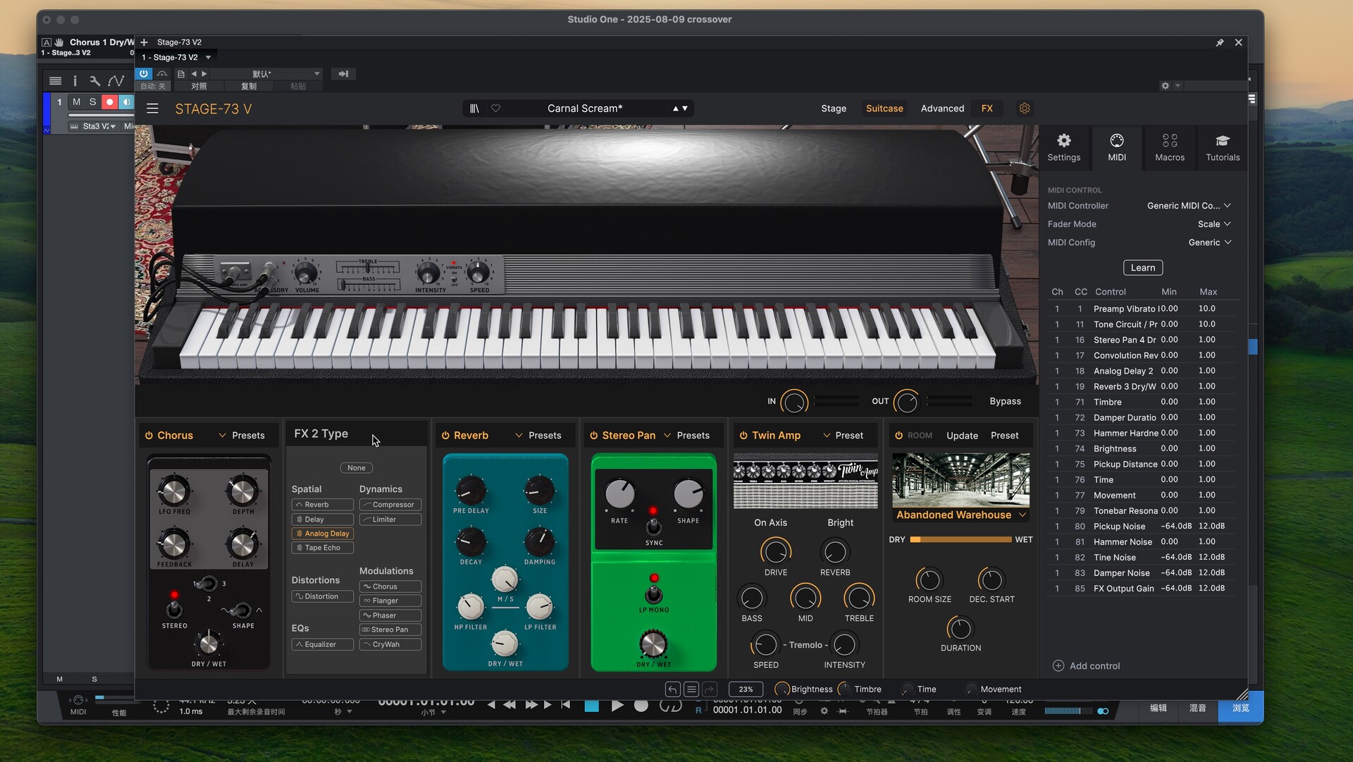Open the Stage-73 V hamburger menu
This screenshot has height=762, width=1353.
pyautogui.click(x=152, y=109)
